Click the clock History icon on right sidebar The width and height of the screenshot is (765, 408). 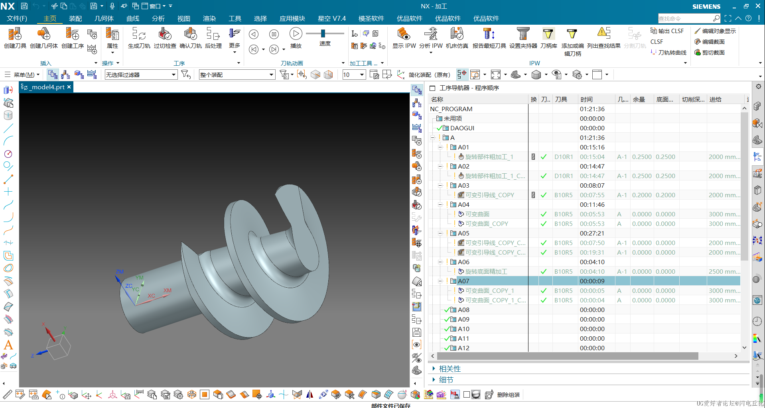757,321
